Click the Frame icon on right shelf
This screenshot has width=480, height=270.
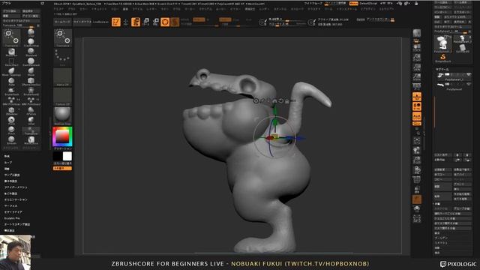click(x=417, y=140)
